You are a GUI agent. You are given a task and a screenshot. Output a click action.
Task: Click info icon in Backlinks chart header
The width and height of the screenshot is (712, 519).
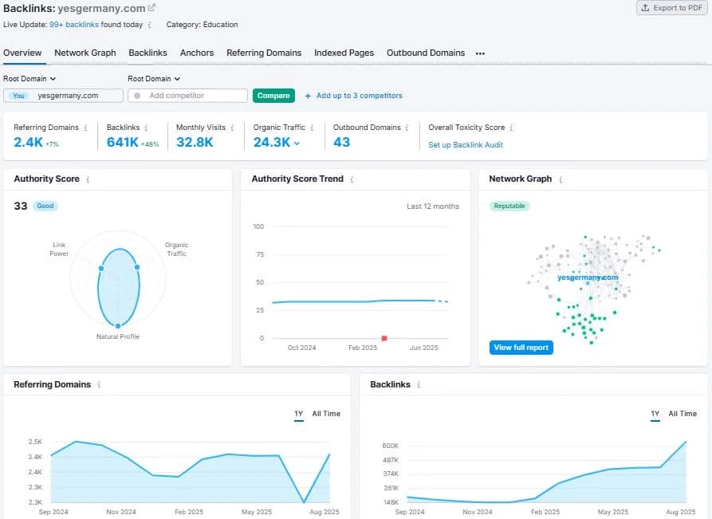(419, 384)
